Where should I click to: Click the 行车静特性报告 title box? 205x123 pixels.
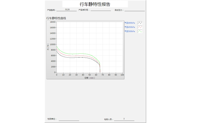coord(95,4)
